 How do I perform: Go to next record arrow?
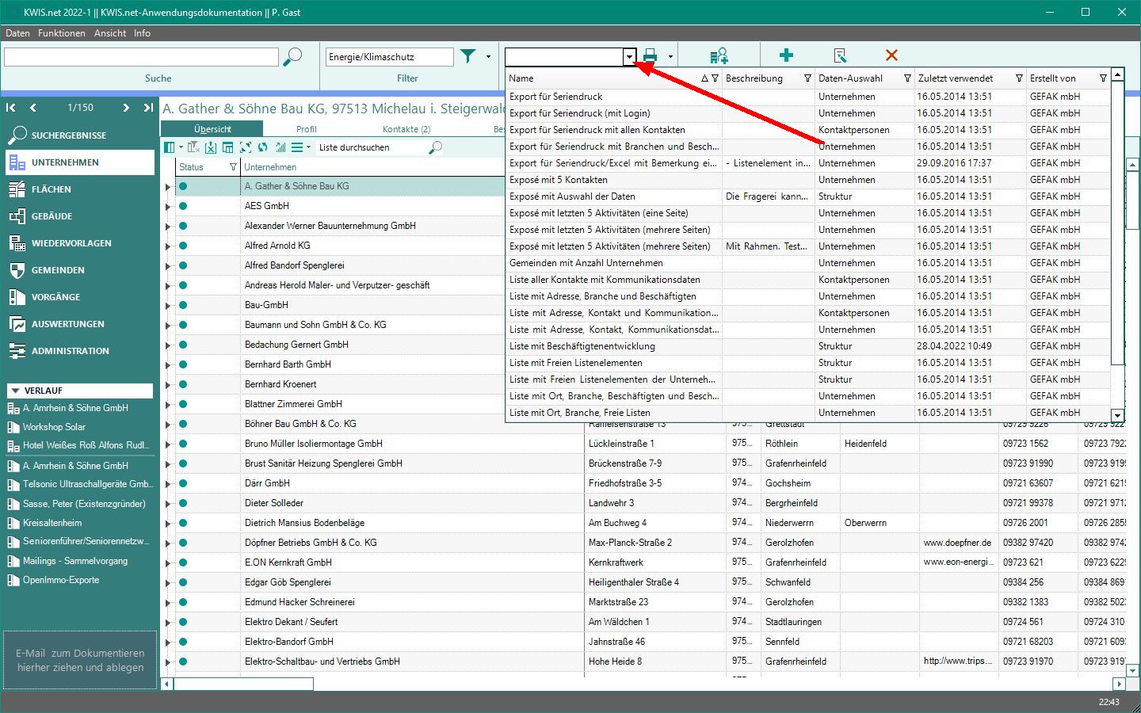click(x=126, y=108)
